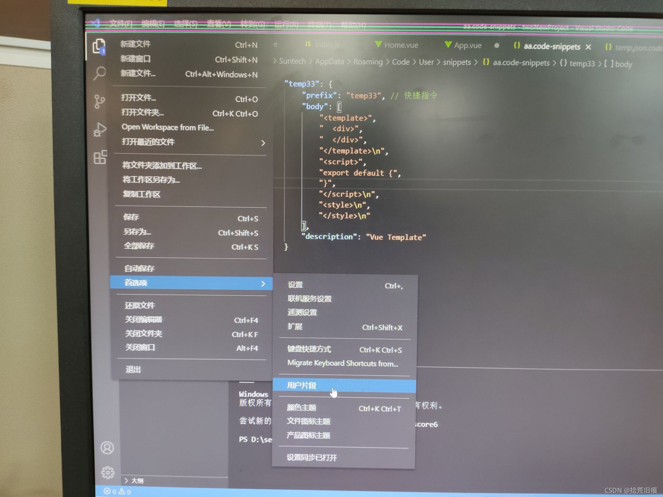Open the Explorer view in the activity bar
663x497 pixels.
99,46
